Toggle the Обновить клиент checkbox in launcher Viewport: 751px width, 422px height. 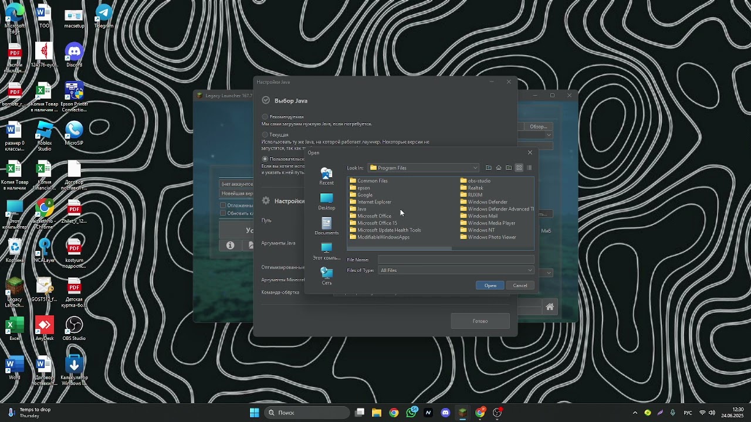(223, 213)
